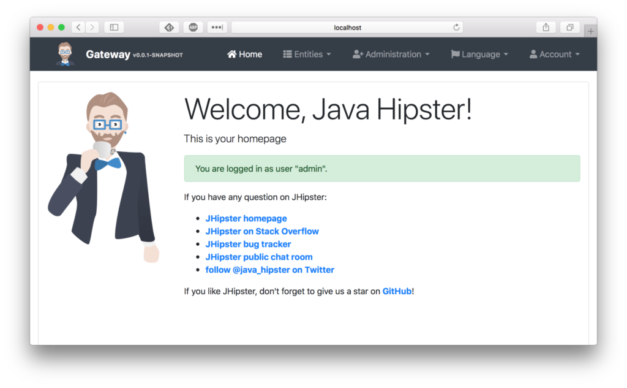Screen dimensions: 627x388
Task: Click the Language flag icon
Action: 456,54
